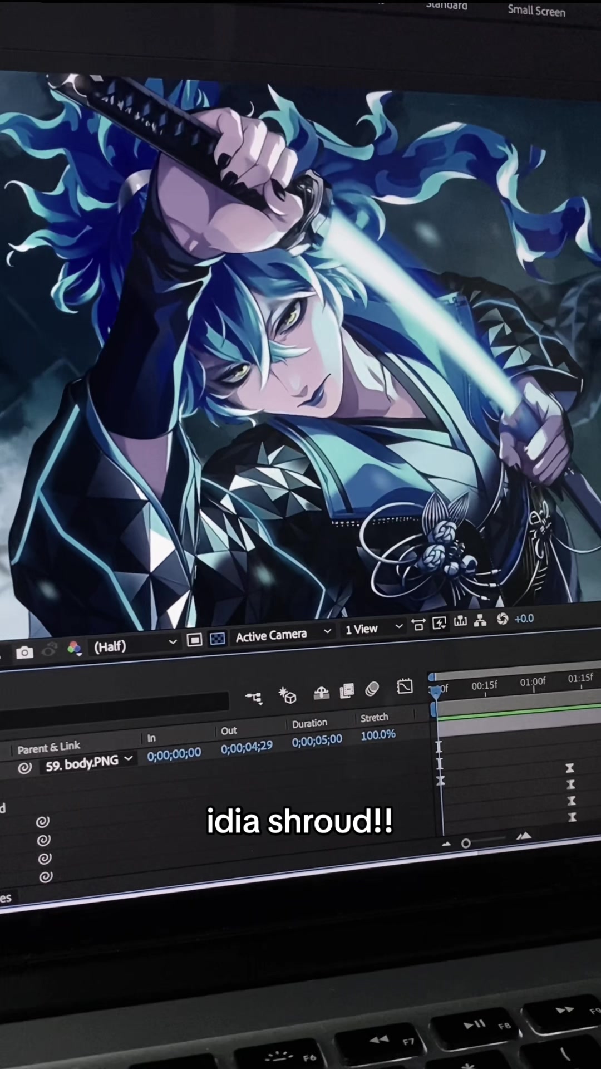
Task: Switch to the Standard workspace
Action: (446, 5)
